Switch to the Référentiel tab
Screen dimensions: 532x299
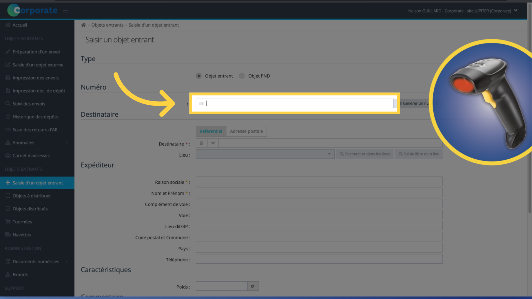tap(211, 131)
